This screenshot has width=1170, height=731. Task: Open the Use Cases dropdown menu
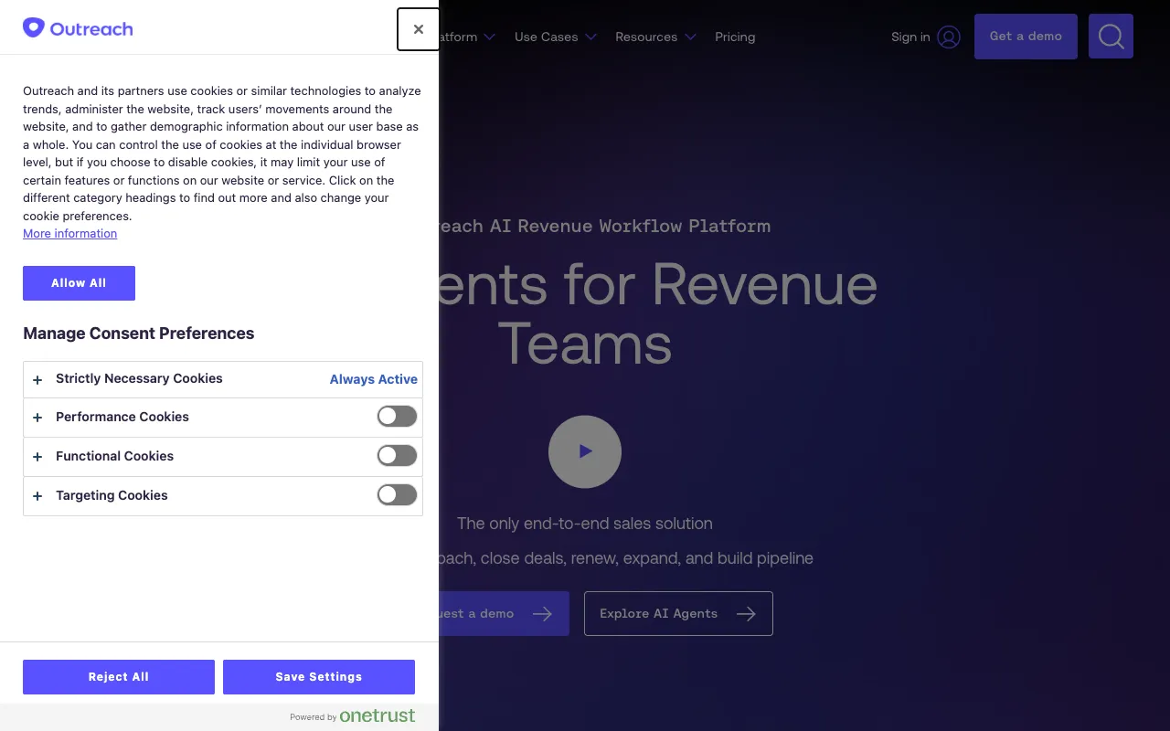coord(555,37)
